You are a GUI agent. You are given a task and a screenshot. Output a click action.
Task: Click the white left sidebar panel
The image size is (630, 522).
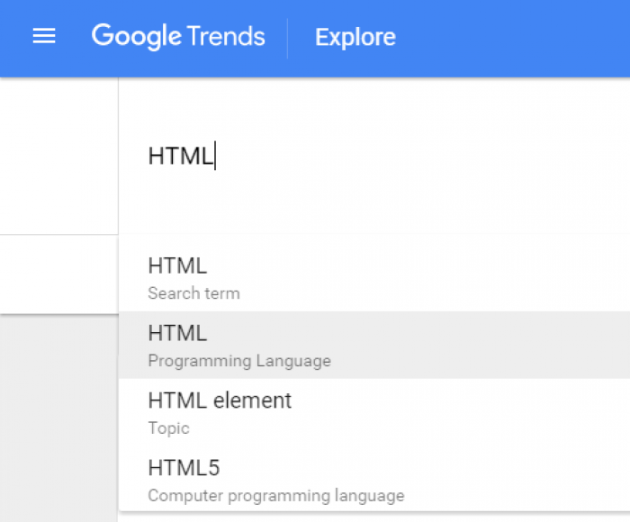[x=59, y=156]
